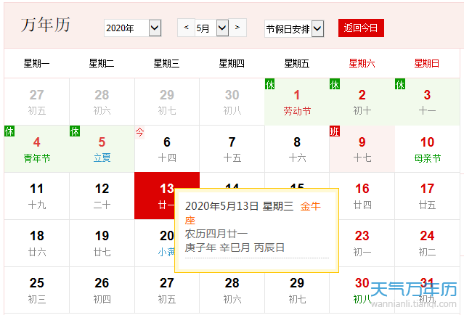464x315 pixels.
Task: Select May 19 廿七 date cell
Action: [x=102, y=243]
